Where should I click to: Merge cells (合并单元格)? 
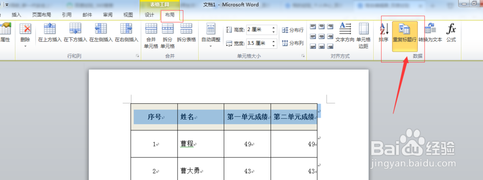151,35
